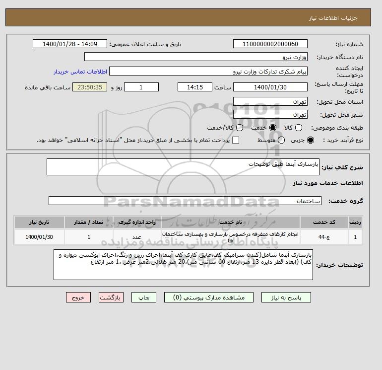Click the چاپ print button
382x370 pixels.
[144, 297]
